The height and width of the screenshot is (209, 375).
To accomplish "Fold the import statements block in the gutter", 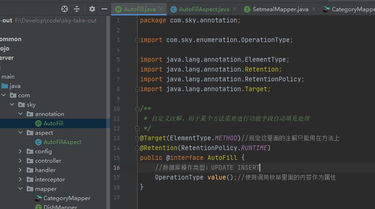I will tap(137, 40).
